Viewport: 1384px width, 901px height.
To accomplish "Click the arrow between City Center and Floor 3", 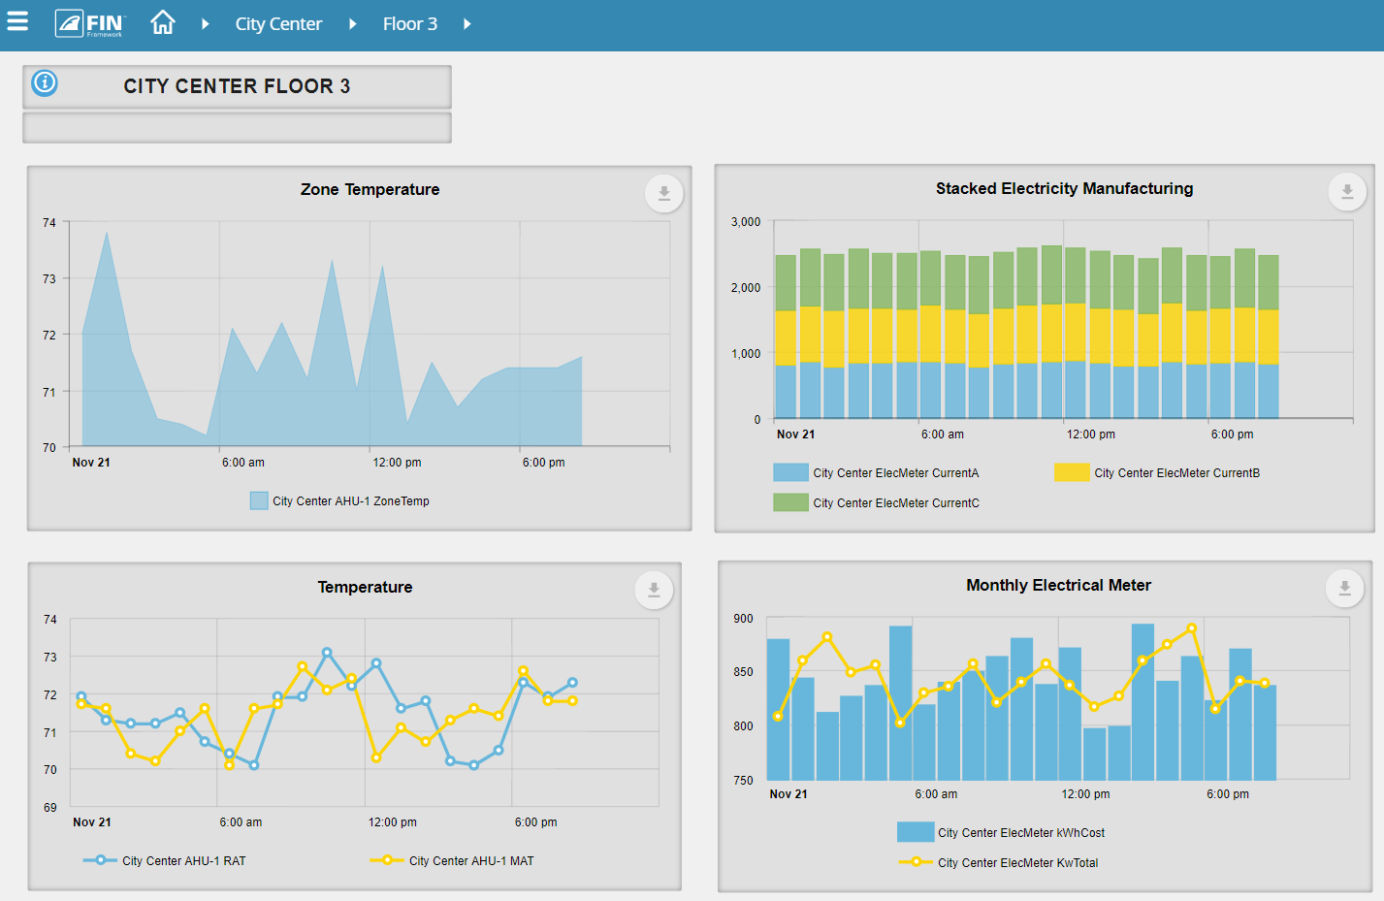I will click(352, 23).
